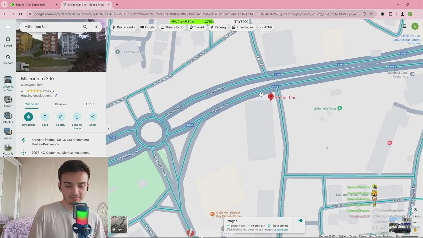The height and width of the screenshot is (238, 423).
Task: Click the pink shopping marker on map
Action: click(x=389, y=143)
